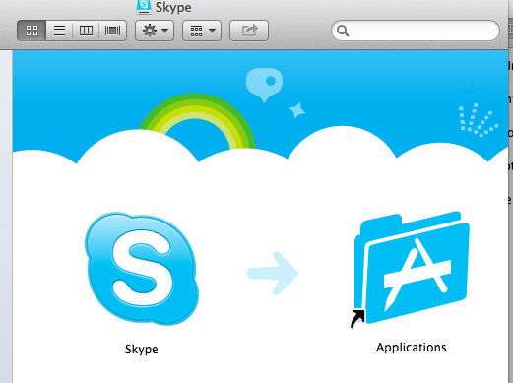Switch Finder to list view
Screen dimensions: 513x383
(x=59, y=31)
